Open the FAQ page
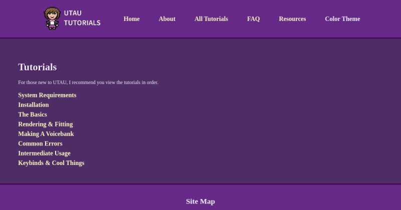The width and height of the screenshot is (401, 210). tap(253, 19)
